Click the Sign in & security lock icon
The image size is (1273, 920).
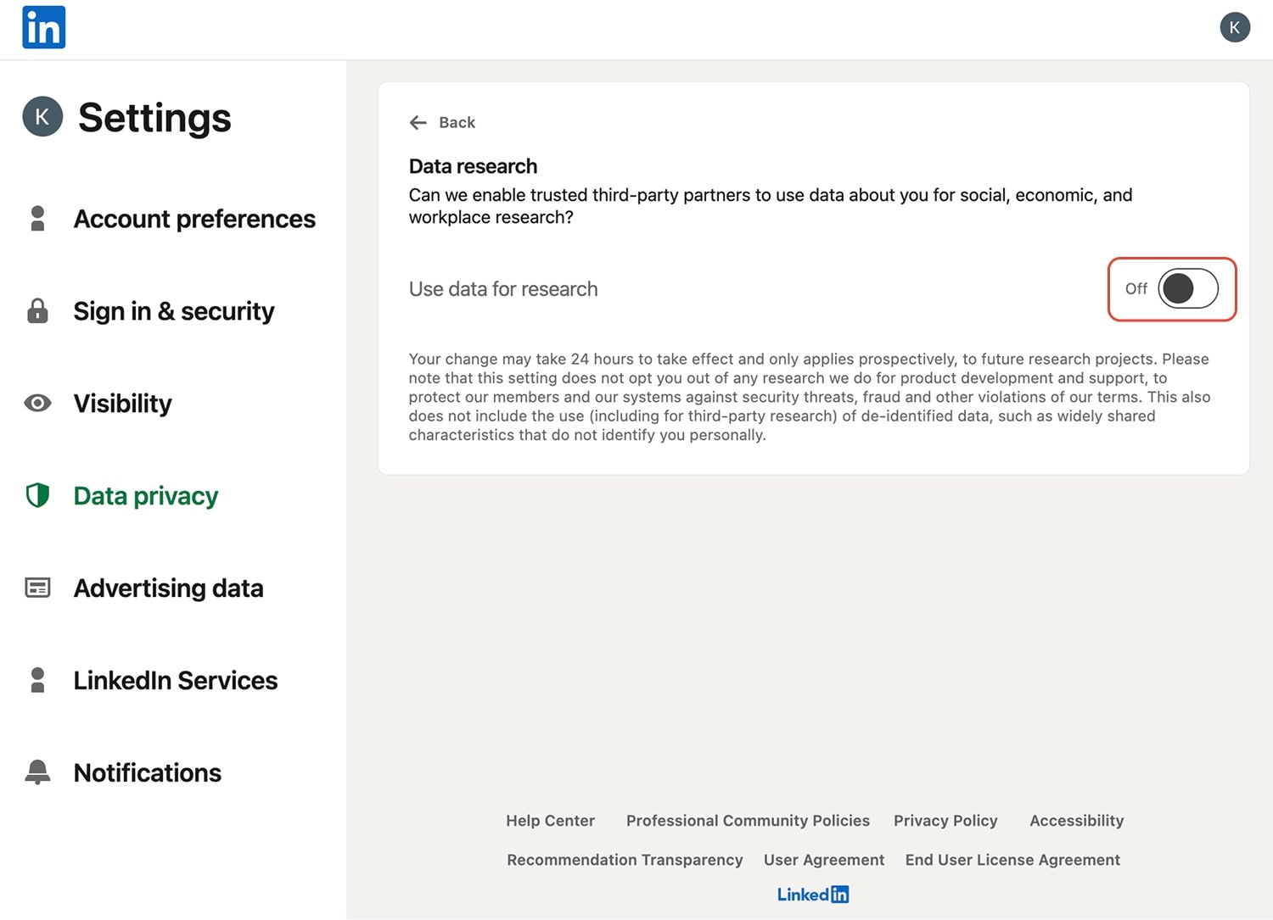pos(37,311)
